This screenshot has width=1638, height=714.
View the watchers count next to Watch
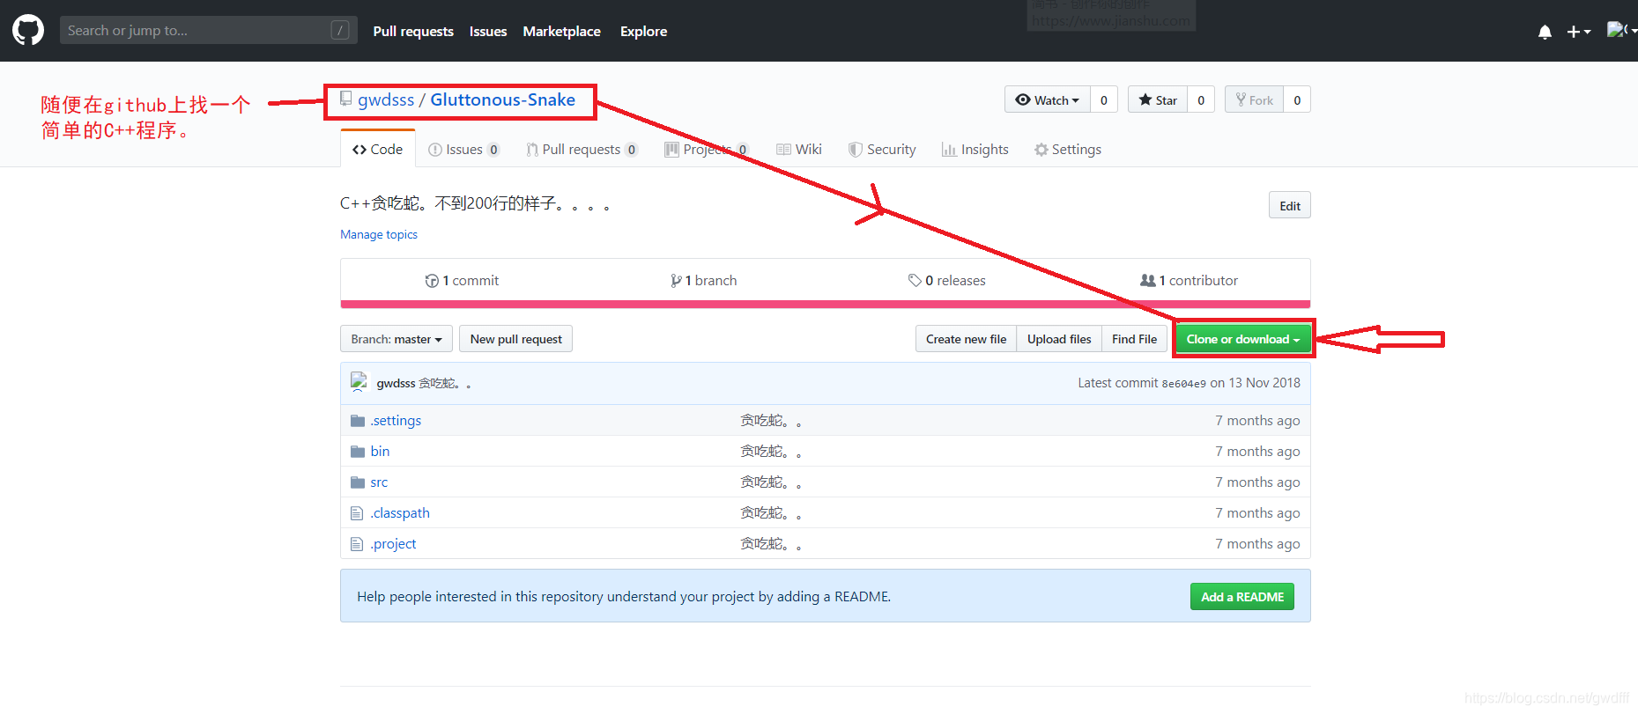click(1104, 99)
